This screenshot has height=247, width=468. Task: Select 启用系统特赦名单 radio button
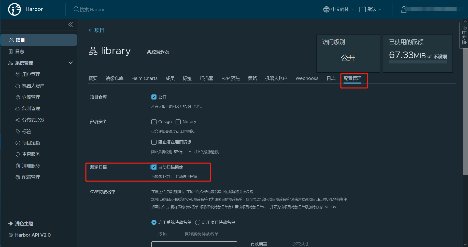(154, 222)
